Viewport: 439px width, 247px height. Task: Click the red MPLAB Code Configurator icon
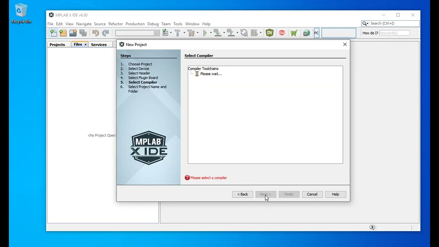[x=282, y=33]
